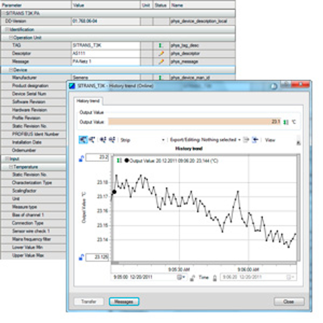Click the help icon in the dialog title bar
The image size is (323, 323).
coord(274,86)
